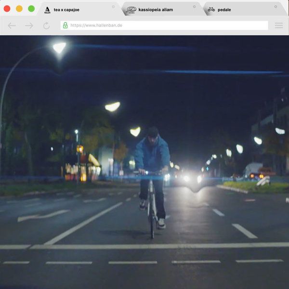Open the browser hamburger menu
Image resolution: width=289 pixels, height=289 pixels.
[279, 26]
